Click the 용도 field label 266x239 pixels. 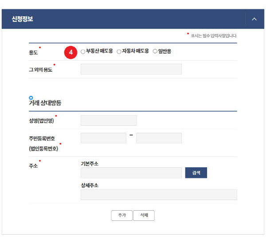point(33,52)
